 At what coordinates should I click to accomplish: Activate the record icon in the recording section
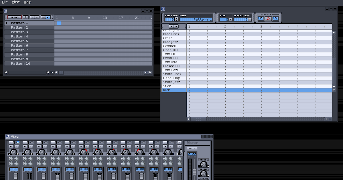click(x=268, y=18)
